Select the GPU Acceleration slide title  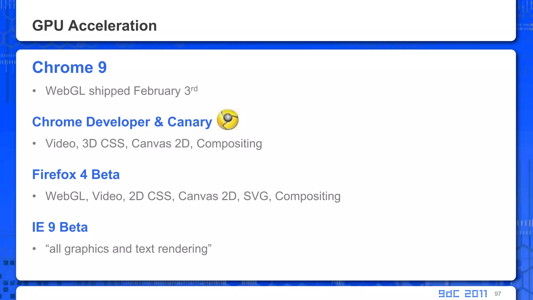pos(94,26)
